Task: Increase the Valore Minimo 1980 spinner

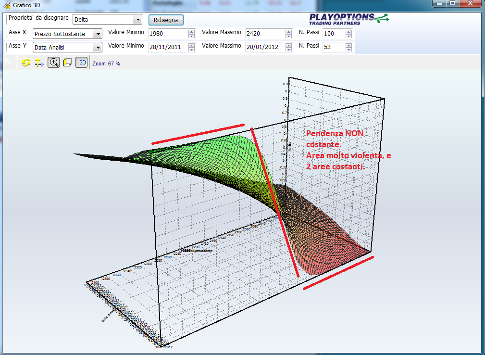Action: point(192,32)
